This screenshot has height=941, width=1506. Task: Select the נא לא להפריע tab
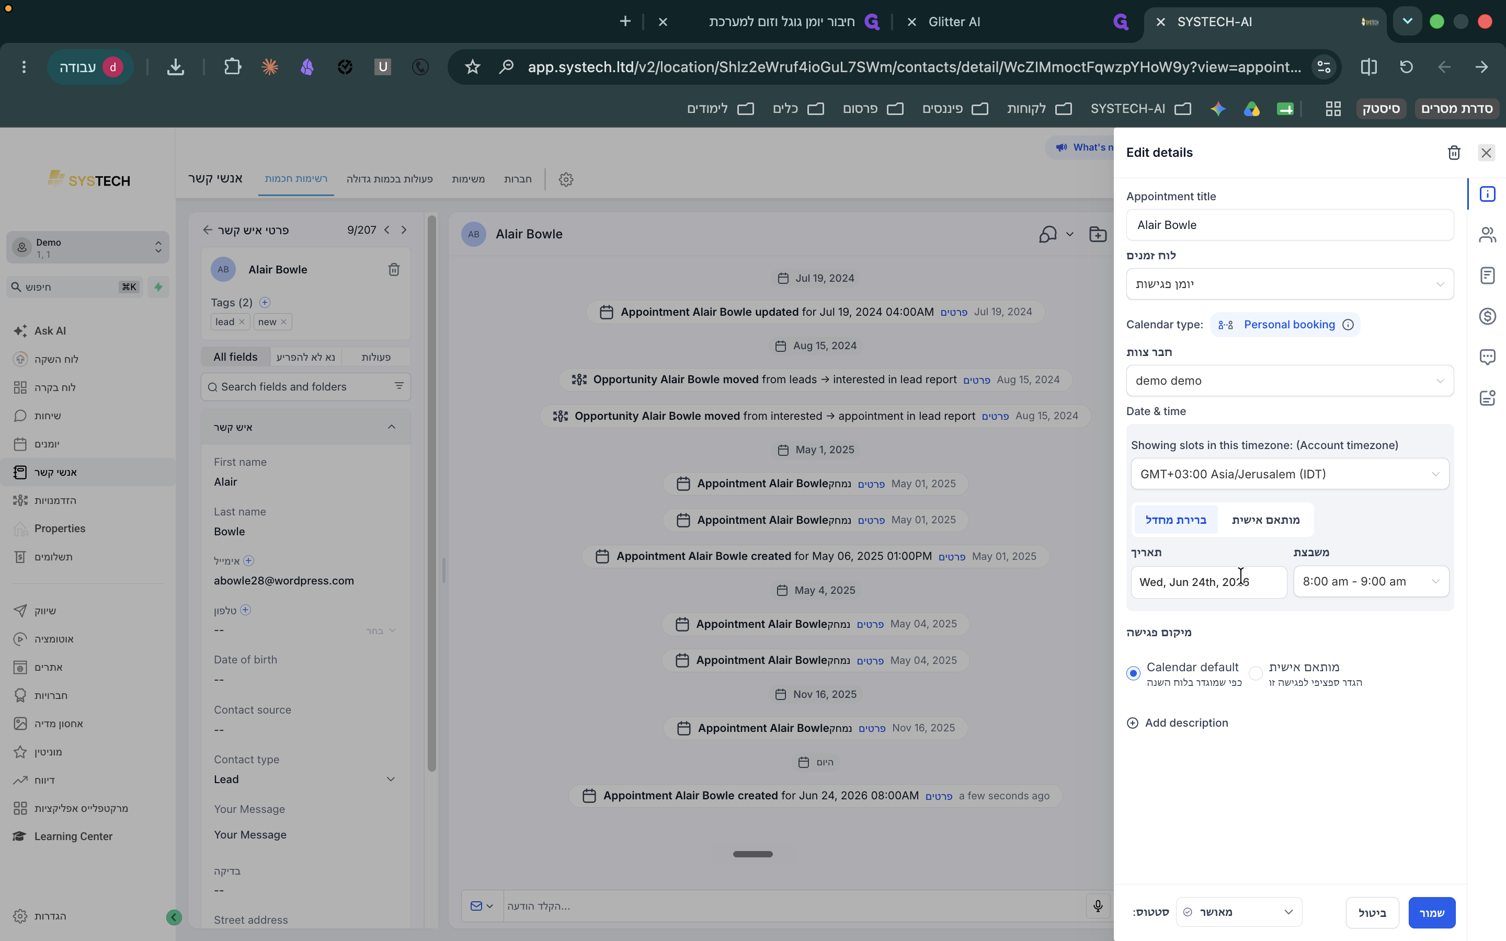(x=305, y=357)
